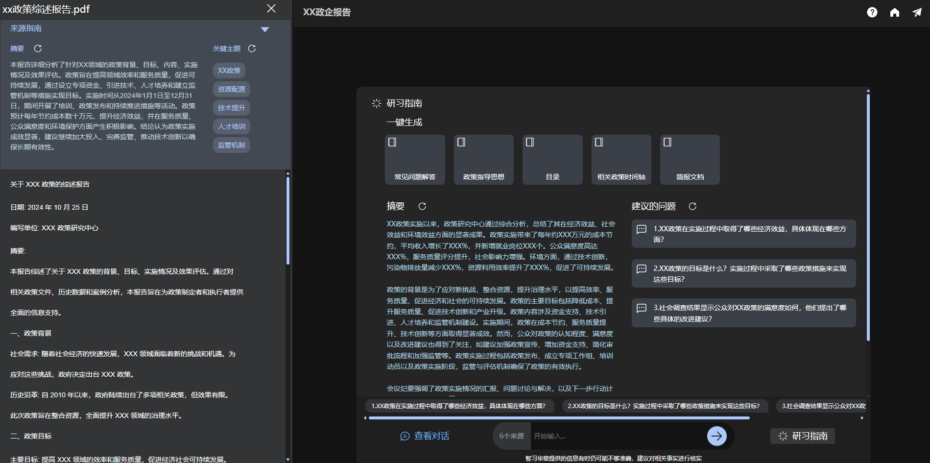
Task: Generate 简报文档 document
Action: coord(690,160)
